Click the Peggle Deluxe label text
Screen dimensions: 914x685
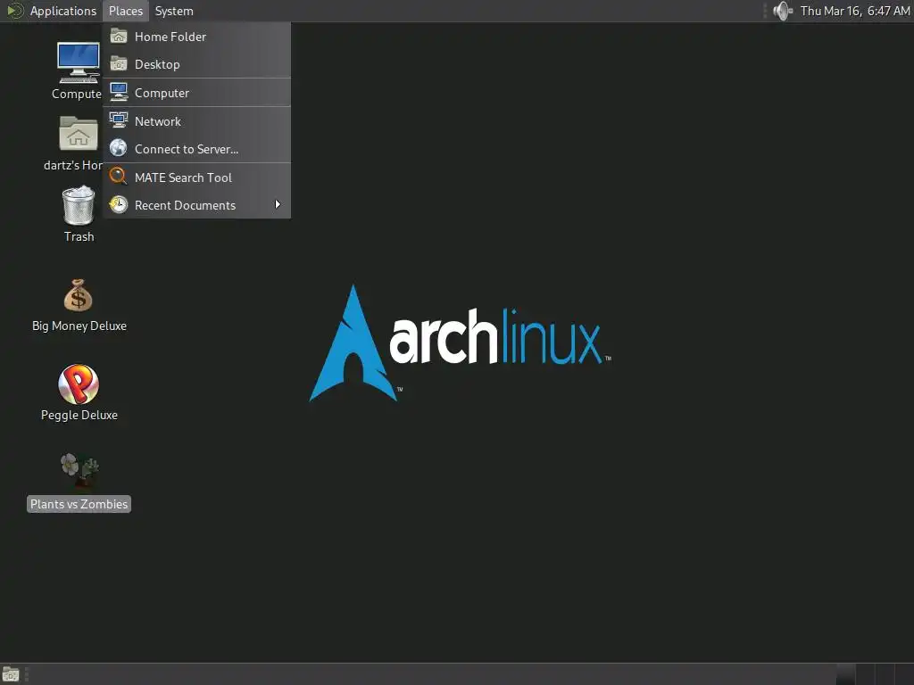79,415
